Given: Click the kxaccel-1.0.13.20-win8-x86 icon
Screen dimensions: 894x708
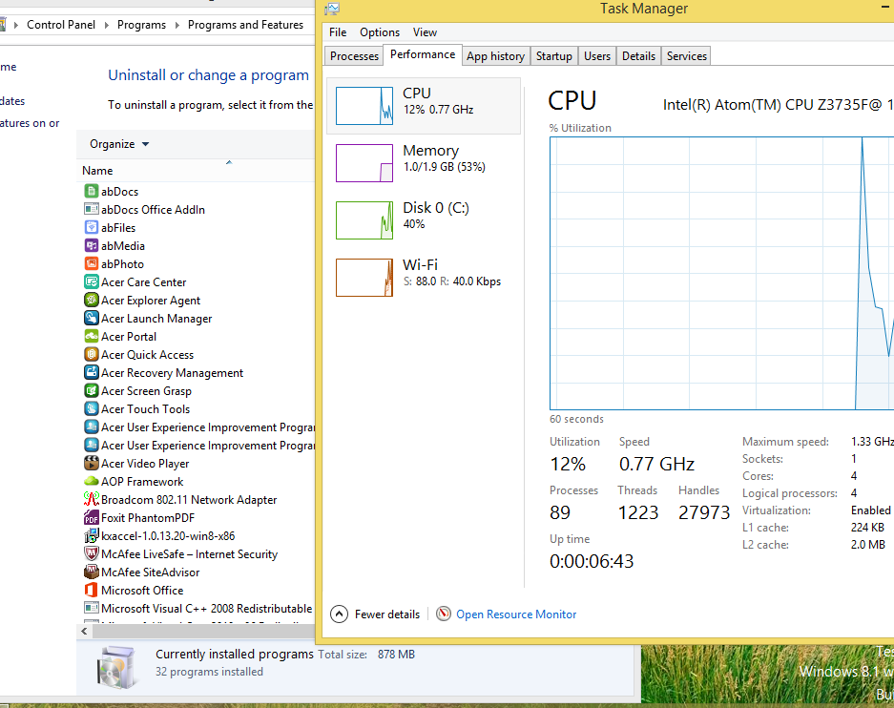Looking at the screenshot, I should pyautogui.click(x=92, y=536).
